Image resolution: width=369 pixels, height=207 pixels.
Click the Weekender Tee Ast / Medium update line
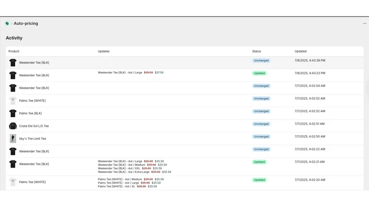[x=132, y=165]
